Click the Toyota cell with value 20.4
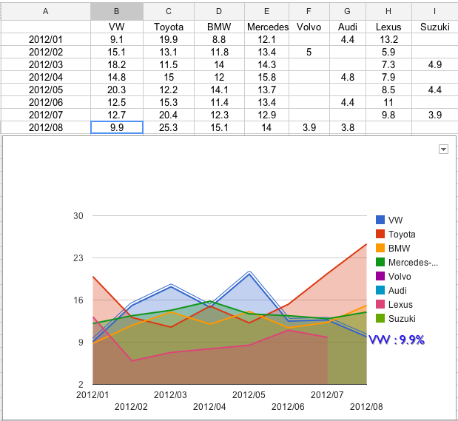The width and height of the screenshot is (458, 421). pyautogui.click(x=169, y=115)
